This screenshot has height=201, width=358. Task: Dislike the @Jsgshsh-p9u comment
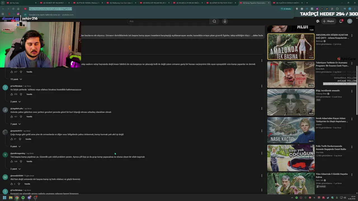(x=21, y=117)
